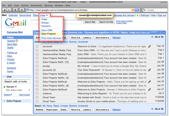Open the bottom Move to dropdown
Viewport: 169px width, 116px height.
click(75, 110)
